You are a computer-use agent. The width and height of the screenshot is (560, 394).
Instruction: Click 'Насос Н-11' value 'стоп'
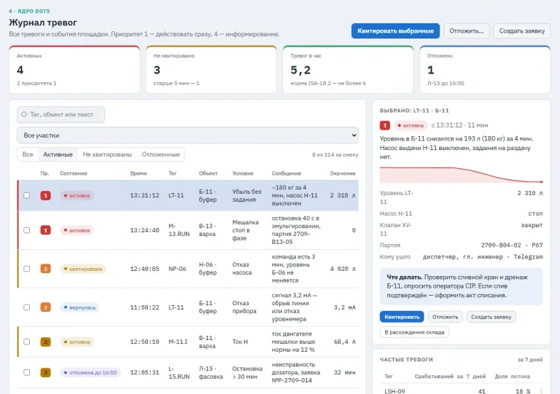pyautogui.click(x=535, y=213)
